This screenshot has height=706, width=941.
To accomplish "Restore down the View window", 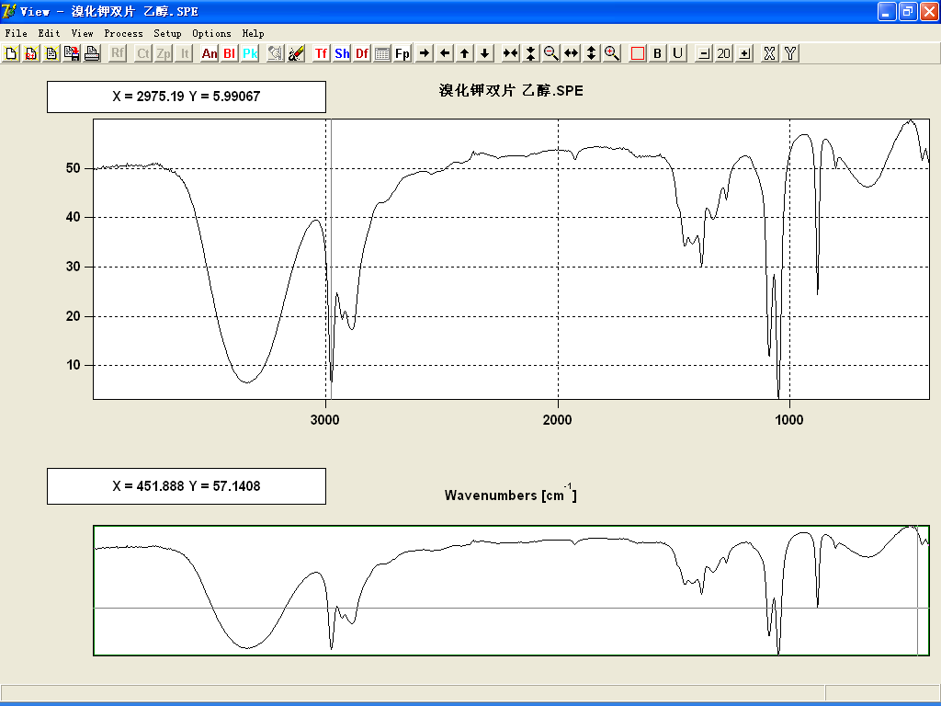I will [x=908, y=11].
